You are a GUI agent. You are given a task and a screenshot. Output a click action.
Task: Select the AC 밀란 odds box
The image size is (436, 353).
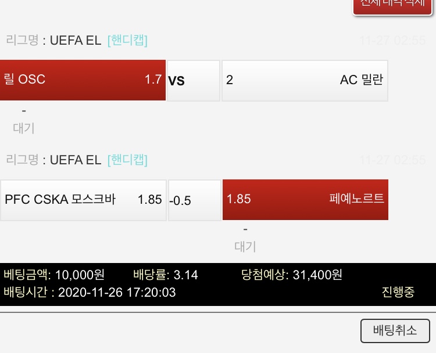[305, 80]
